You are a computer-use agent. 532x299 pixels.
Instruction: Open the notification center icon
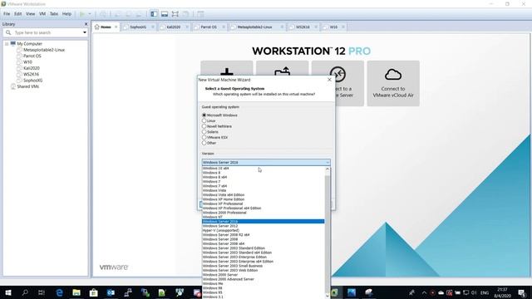(522, 292)
